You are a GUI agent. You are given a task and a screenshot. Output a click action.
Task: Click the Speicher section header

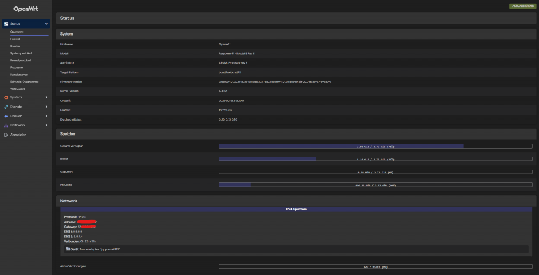point(296,134)
